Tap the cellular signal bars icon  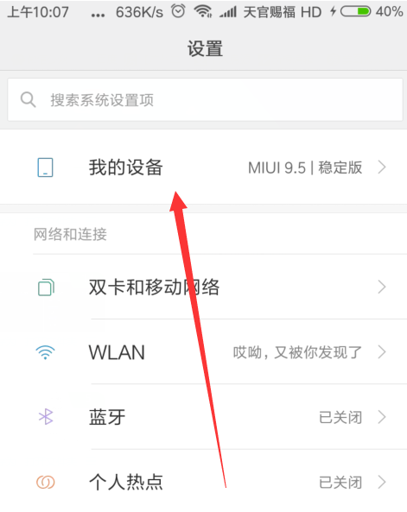click(228, 12)
